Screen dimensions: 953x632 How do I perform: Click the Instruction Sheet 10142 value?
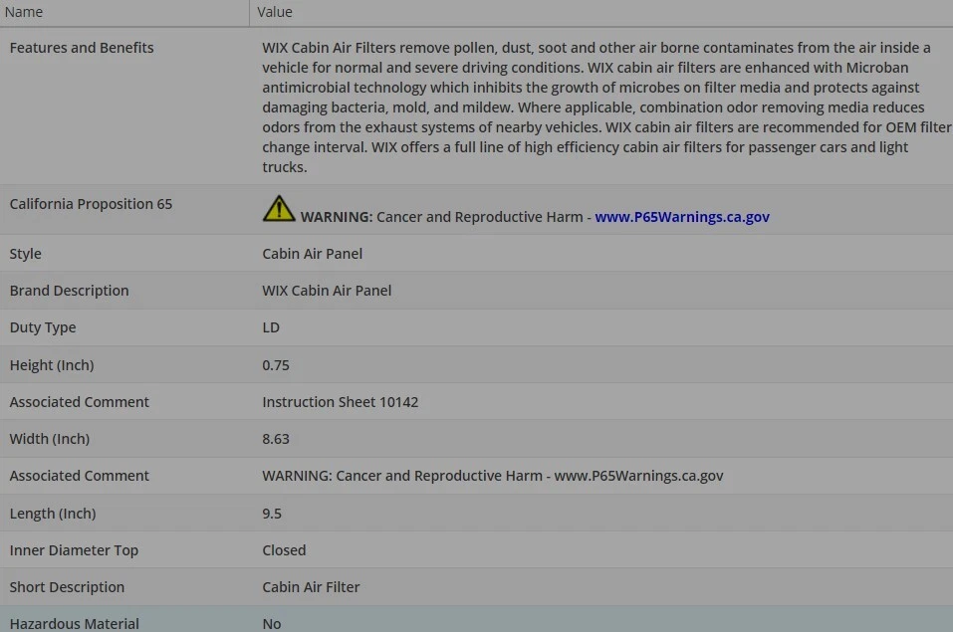pyautogui.click(x=341, y=402)
